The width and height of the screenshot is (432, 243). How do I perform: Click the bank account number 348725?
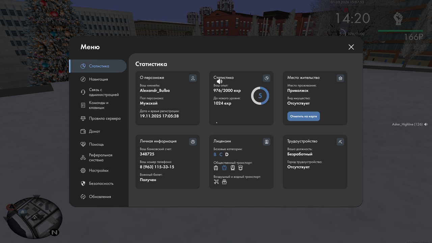coord(147,154)
